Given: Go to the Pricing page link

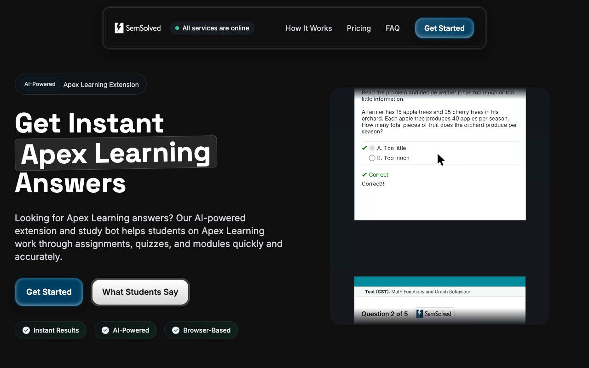Looking at the screenshot, I should click(359, 28).
